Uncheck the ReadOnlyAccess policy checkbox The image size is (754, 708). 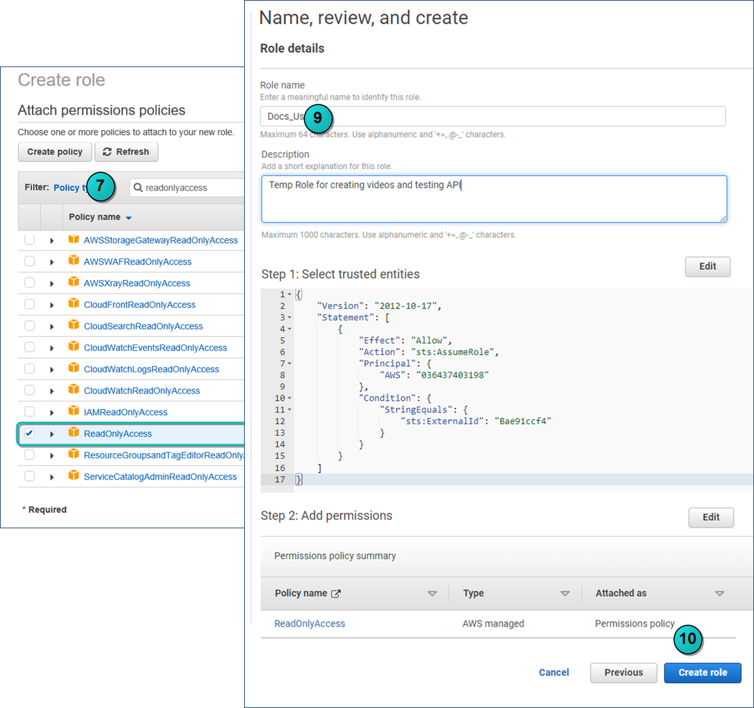29,433
